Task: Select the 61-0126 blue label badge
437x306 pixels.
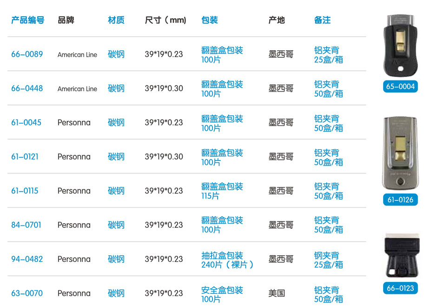Action: pos(400,200)
